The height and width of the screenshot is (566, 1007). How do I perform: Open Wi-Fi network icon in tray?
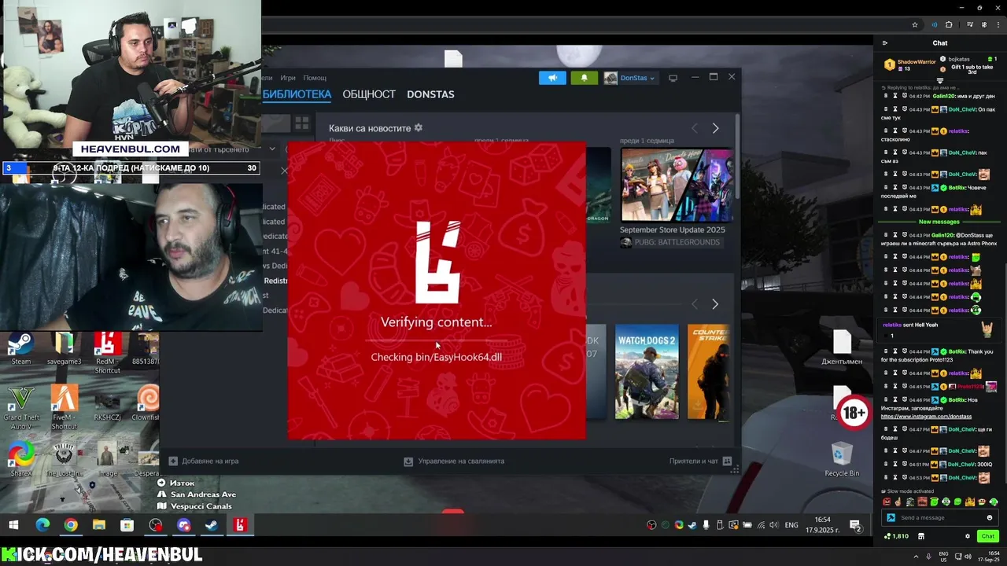pyautogui.click(x=760, y=525)
